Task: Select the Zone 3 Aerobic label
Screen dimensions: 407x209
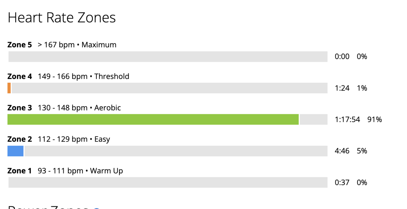Action: [64, 108]
